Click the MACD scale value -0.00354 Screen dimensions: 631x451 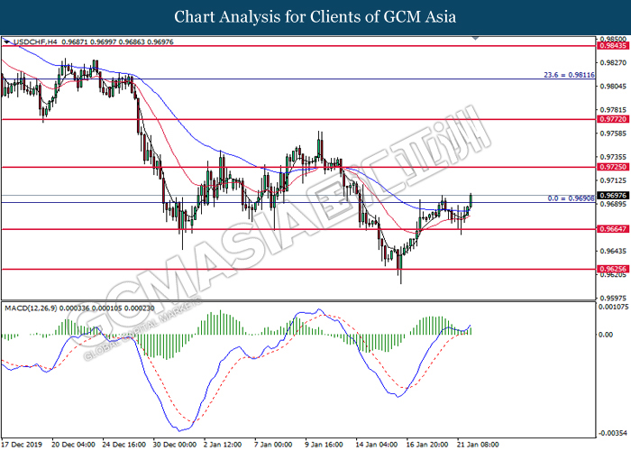[613, 433]
